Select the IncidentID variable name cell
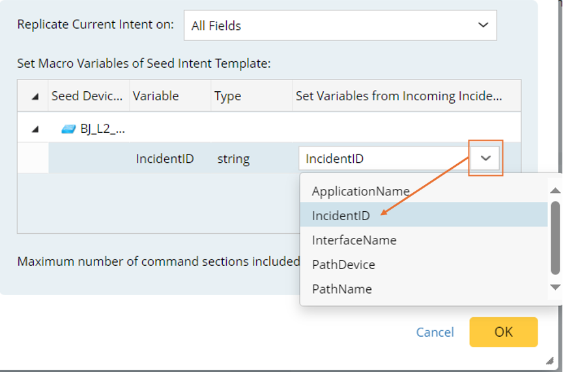Screen dimensions: 563x372 pyautogui.click(x=164, y=158)
